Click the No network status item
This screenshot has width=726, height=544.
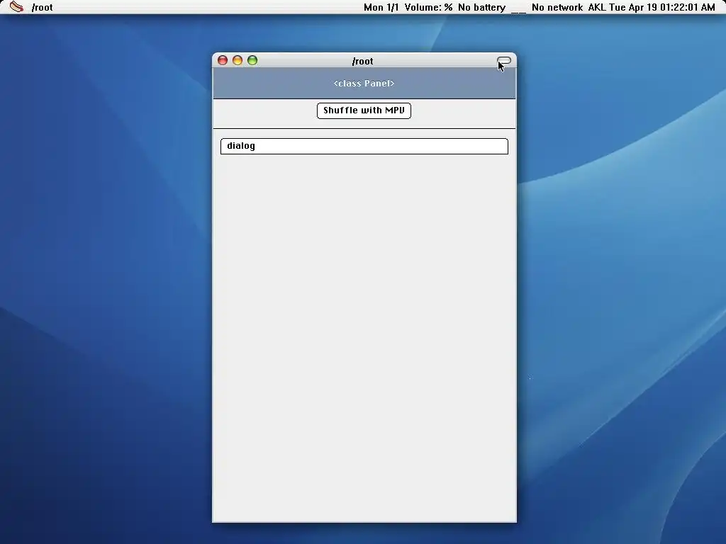point(557,7)
